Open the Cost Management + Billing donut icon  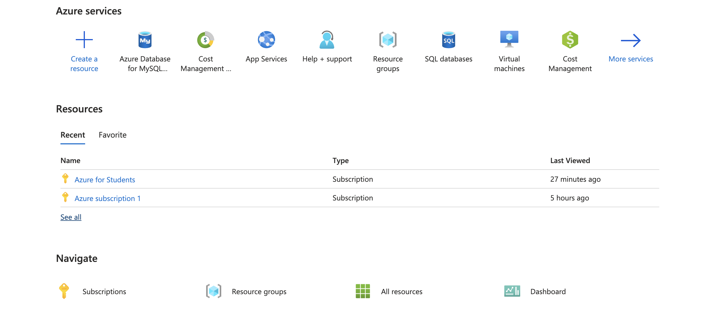tap(205, 40)
